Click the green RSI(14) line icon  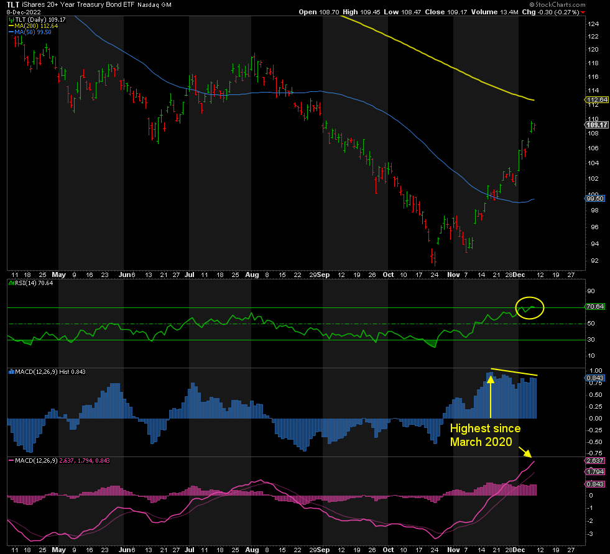11,283
